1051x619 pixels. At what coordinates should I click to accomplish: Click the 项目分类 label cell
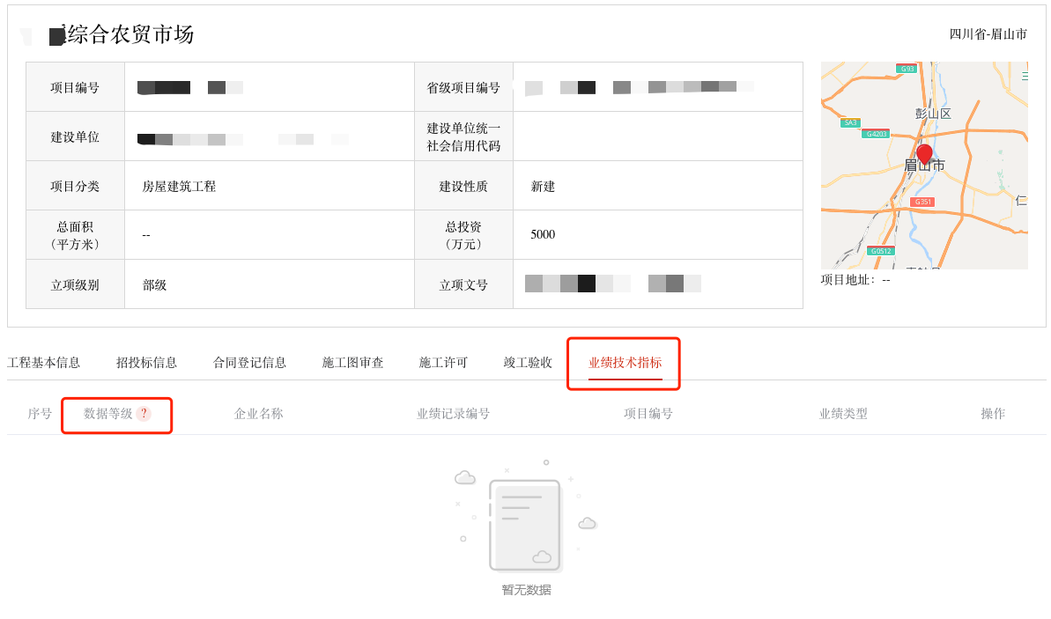coord(75,187)
